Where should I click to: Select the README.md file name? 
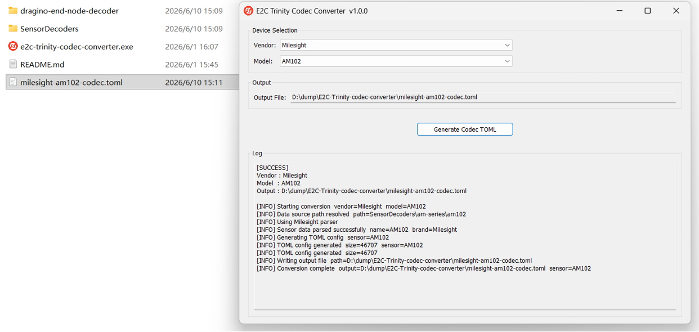42,65
